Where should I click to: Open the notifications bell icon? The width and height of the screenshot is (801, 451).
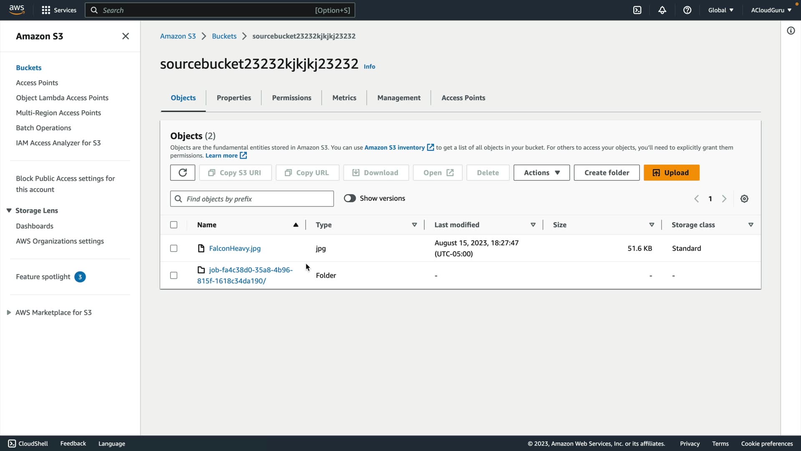click(662, 10)
